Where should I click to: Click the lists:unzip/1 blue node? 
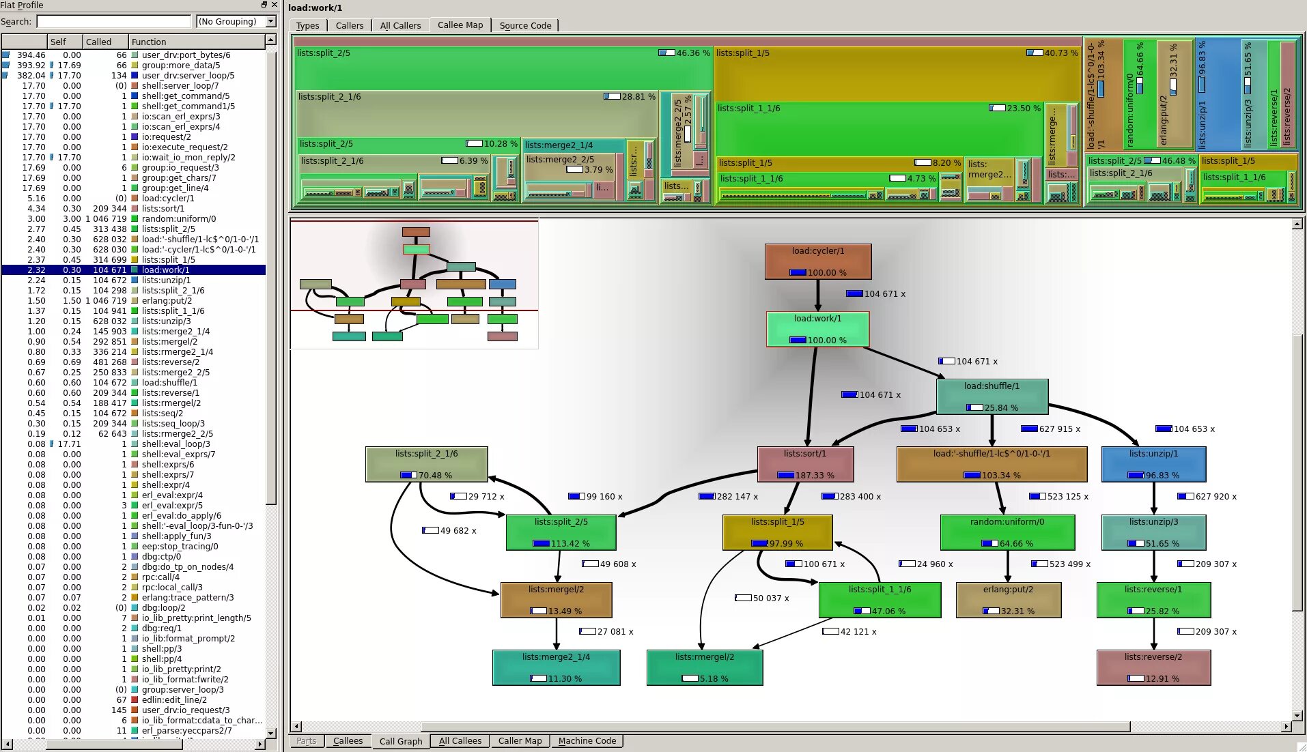pyautogui.click(x=1153, y=464)
